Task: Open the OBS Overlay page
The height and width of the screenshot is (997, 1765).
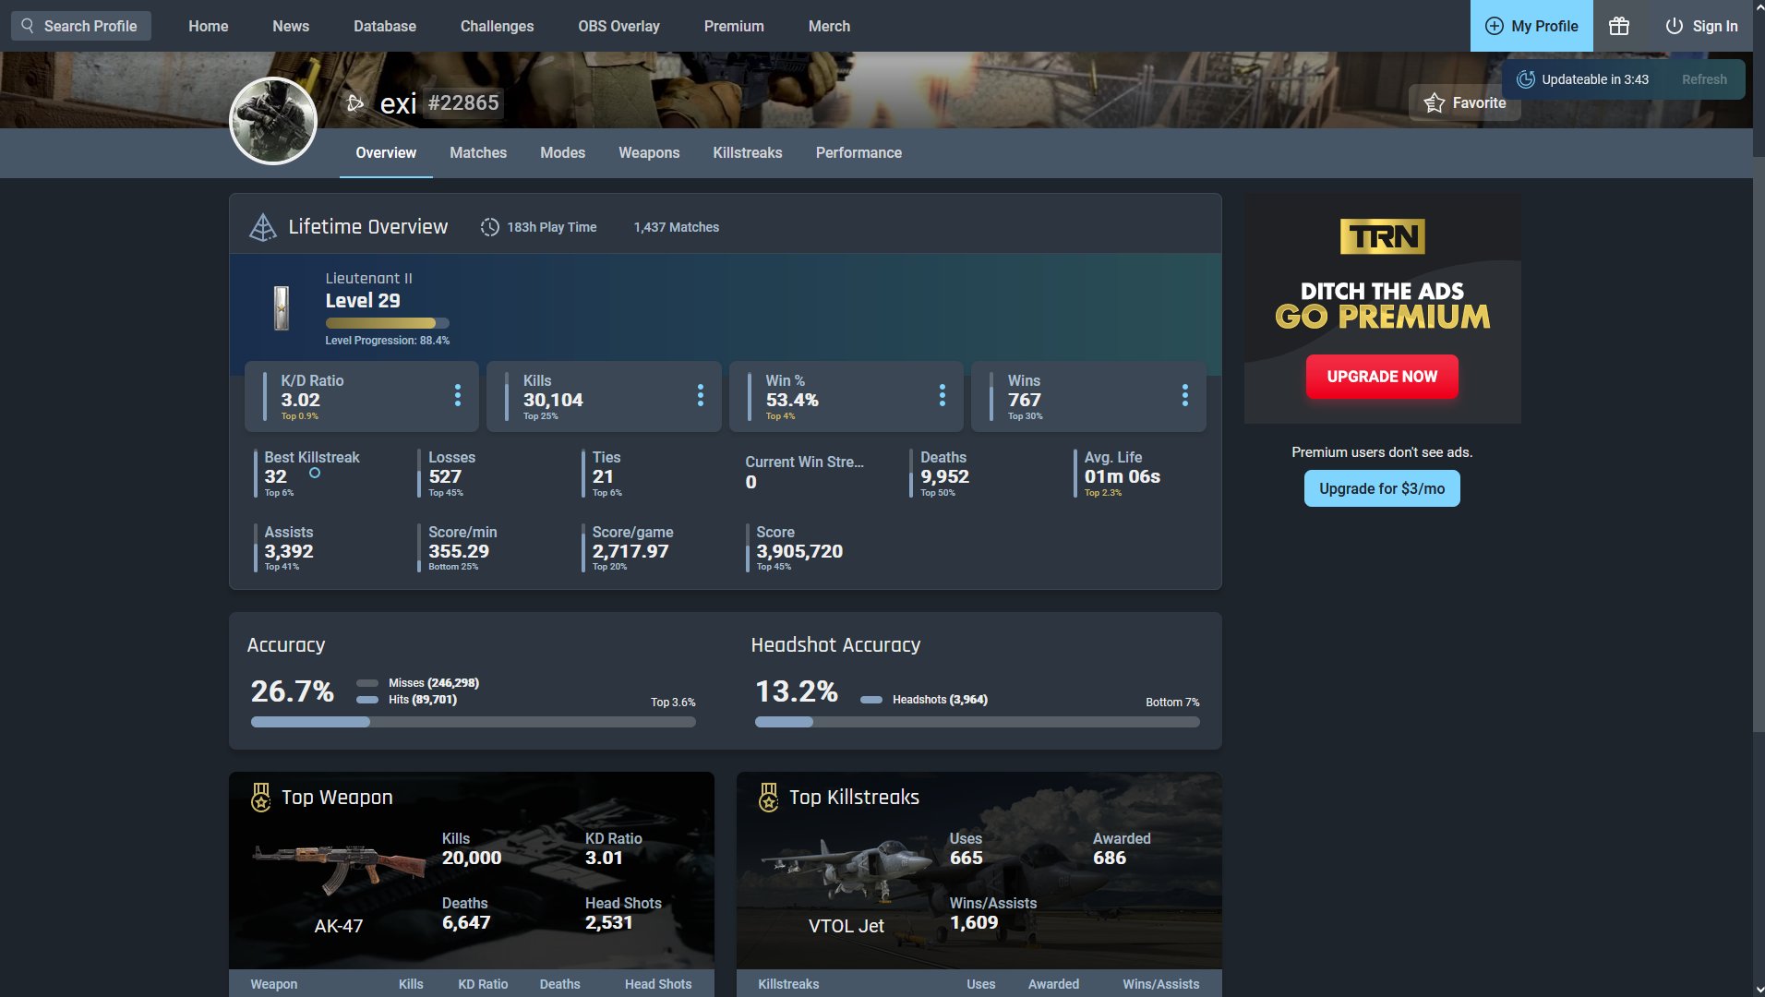Action: [x=618, y=26]
